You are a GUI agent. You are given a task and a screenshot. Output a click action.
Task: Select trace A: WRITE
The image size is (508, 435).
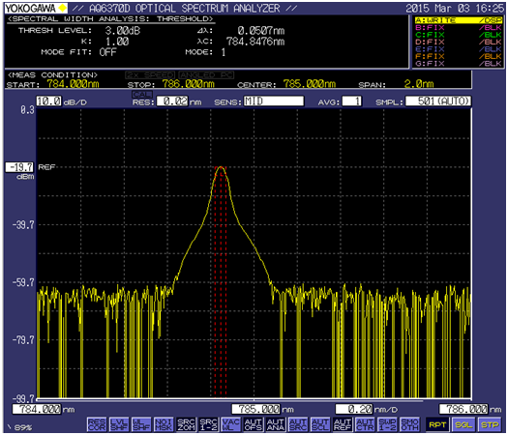pos(459,20)
